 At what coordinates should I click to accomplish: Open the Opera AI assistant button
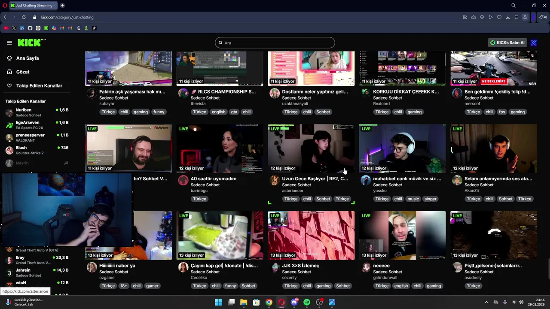pyautogui.click(x=543, y=17)
